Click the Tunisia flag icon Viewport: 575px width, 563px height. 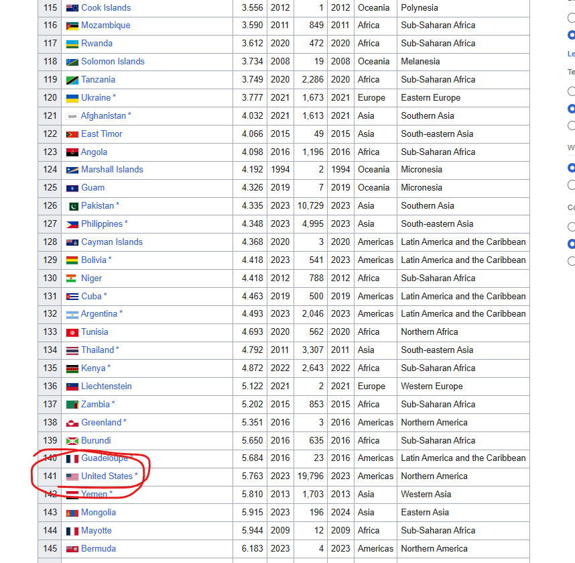pos(72,332)
